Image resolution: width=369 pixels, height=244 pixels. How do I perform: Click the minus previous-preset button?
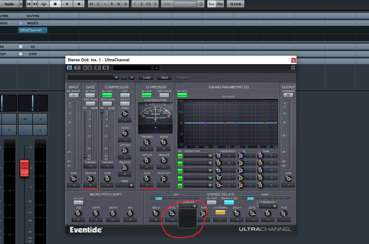[124, 78]
